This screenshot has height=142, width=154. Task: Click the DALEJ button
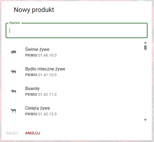(x=12, y=133)
